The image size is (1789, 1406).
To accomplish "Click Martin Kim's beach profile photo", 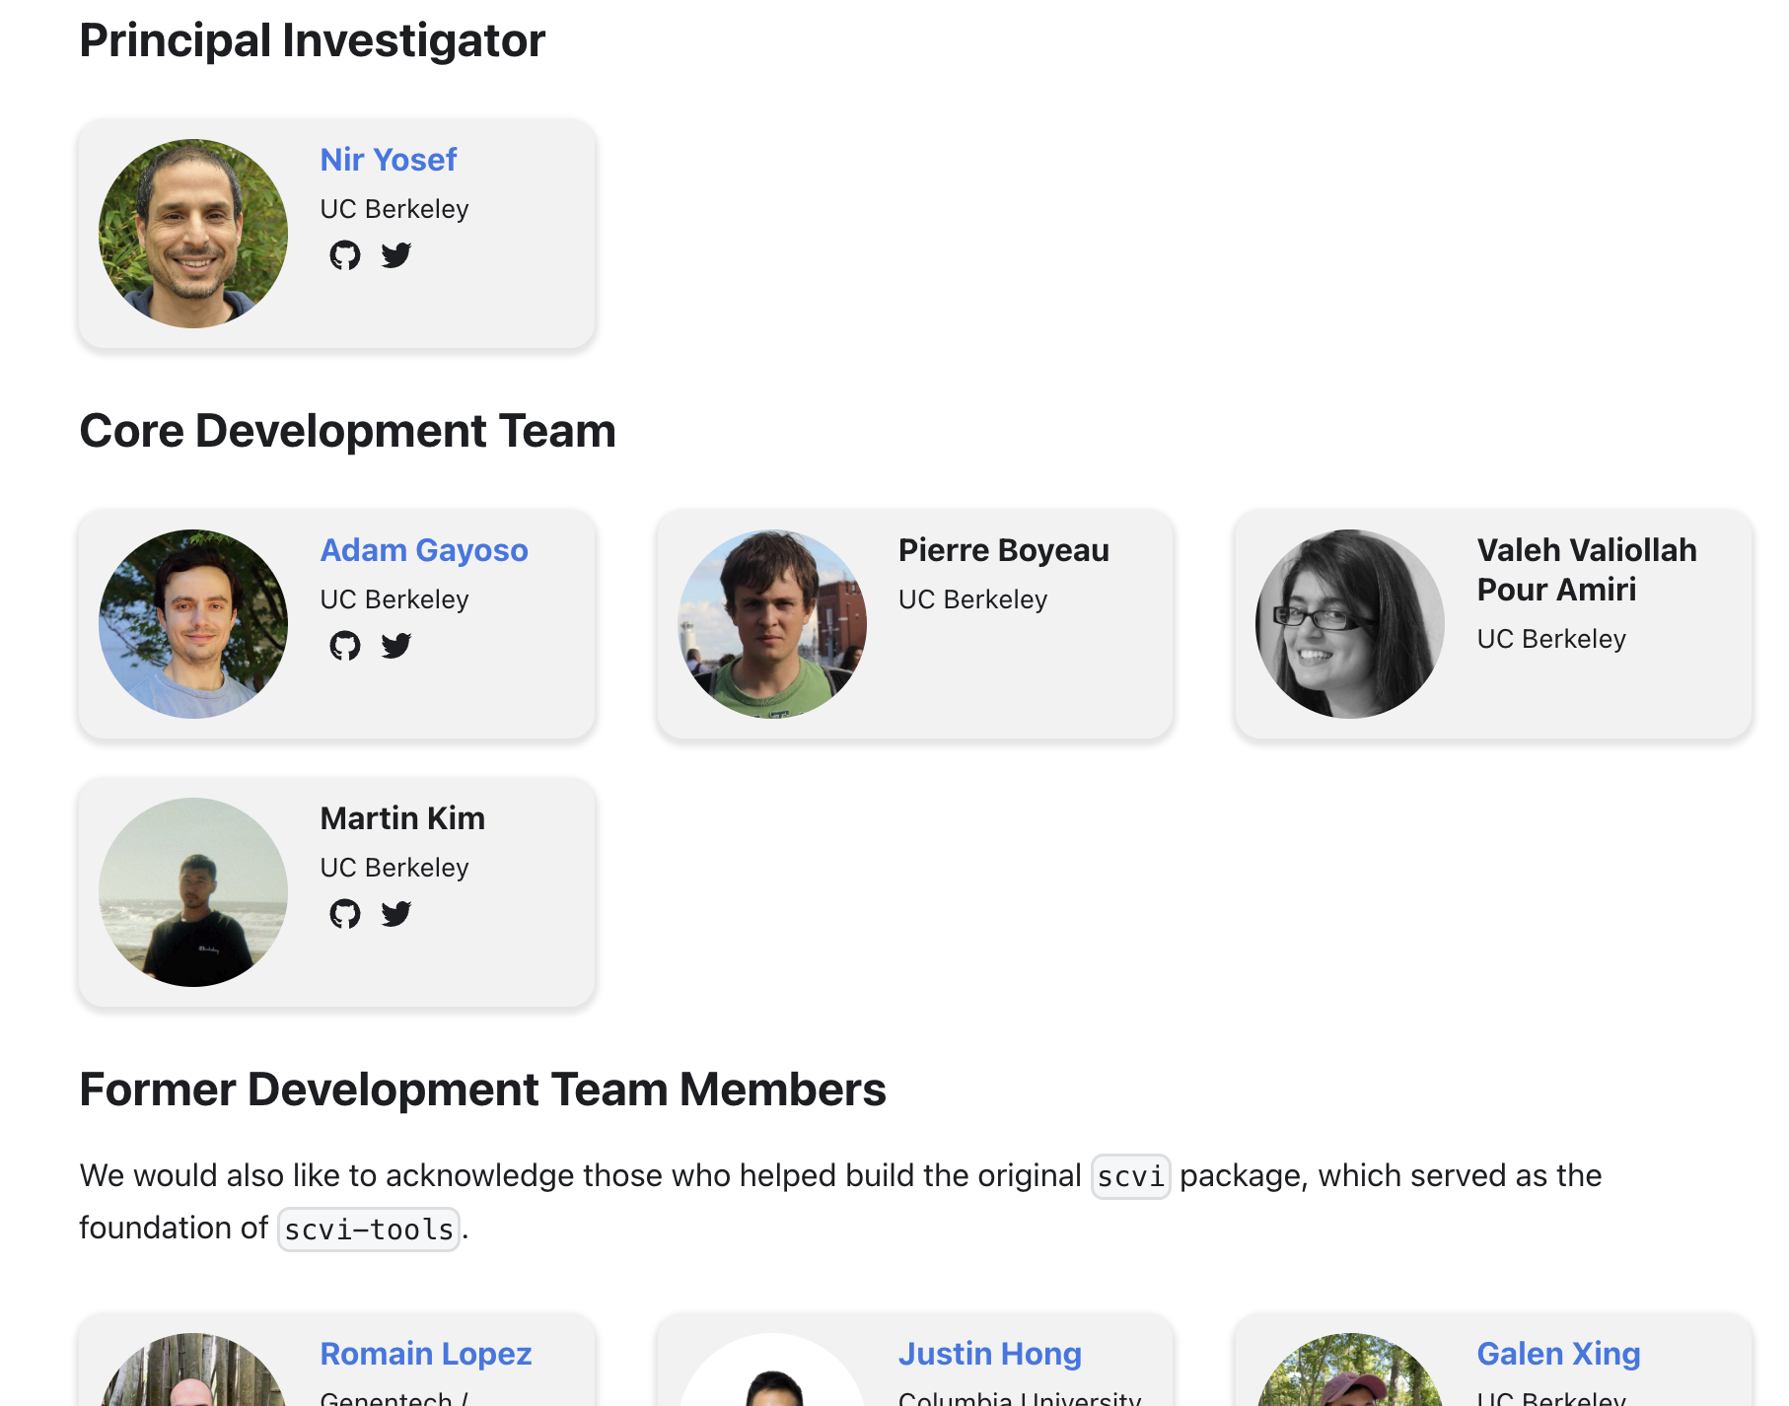I will click(x=192, y=892).
